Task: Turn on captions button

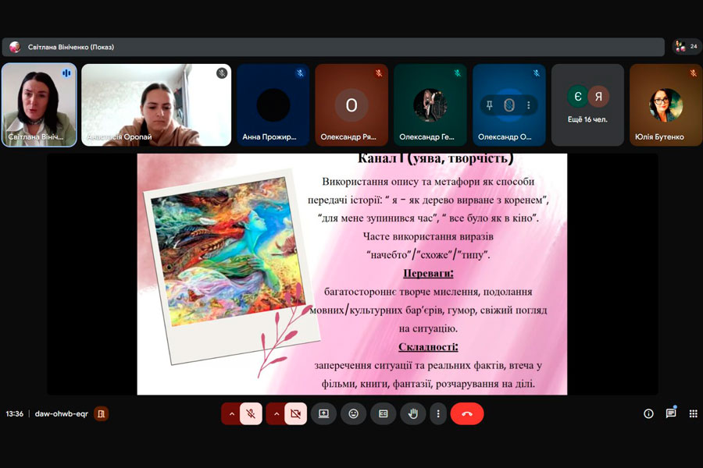Action: pos(384,414)
